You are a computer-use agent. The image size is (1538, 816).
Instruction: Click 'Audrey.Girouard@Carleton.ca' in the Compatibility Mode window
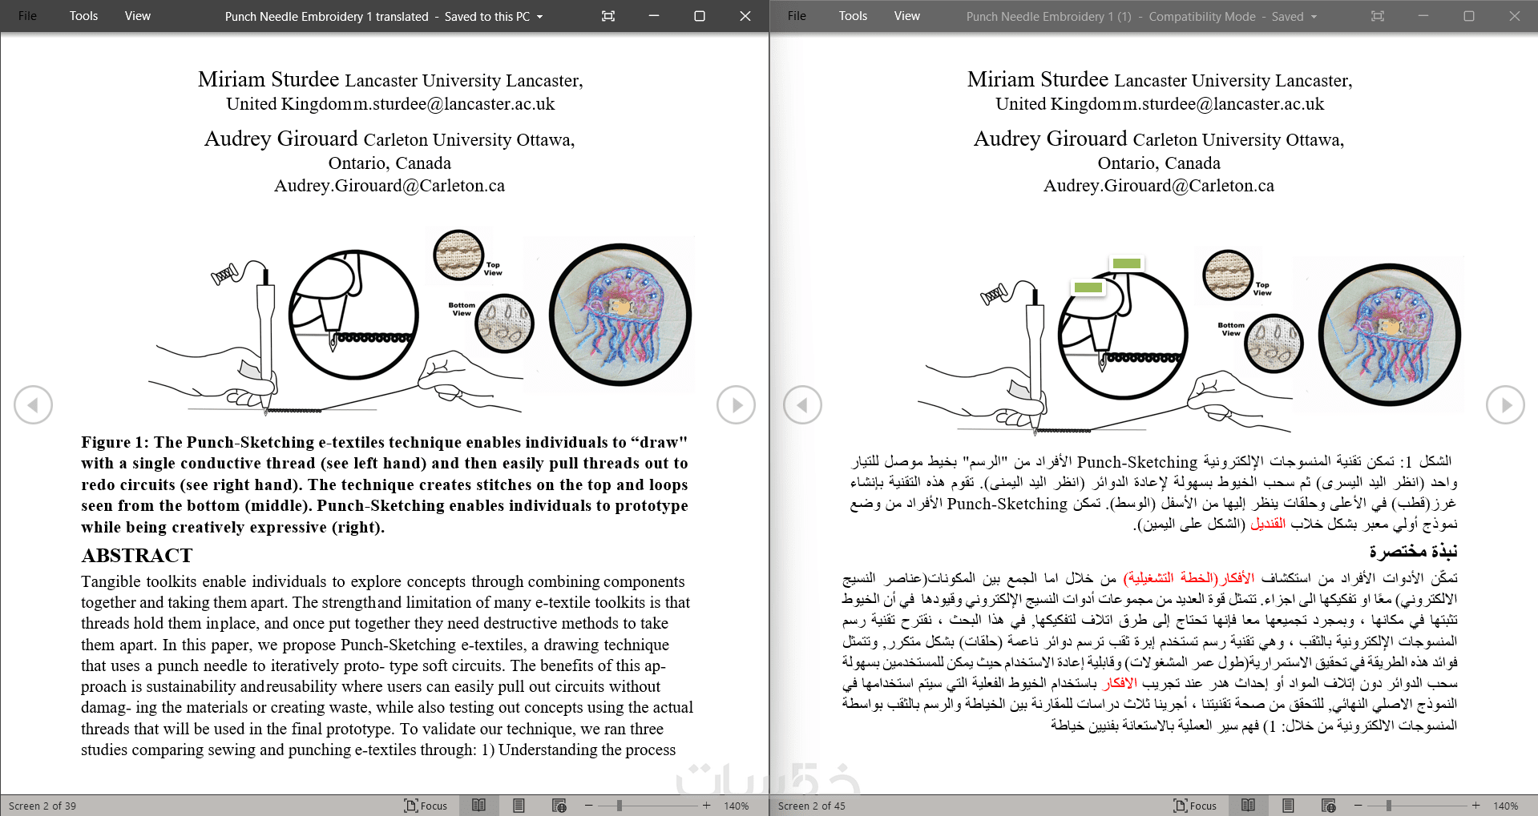coord(1159,186)
